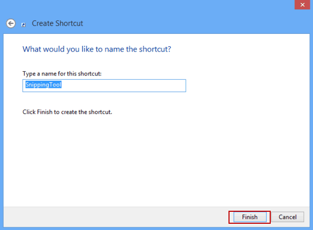Click 'Click Finish to create the shortcut.' text
The height and width of the screenshot is (230, 313).
click(x=67, y=112)
